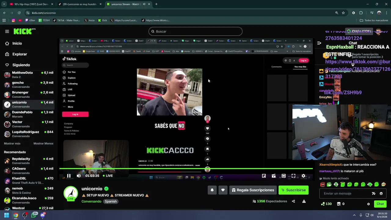Enter fullscreen mode

pos(293,176)
